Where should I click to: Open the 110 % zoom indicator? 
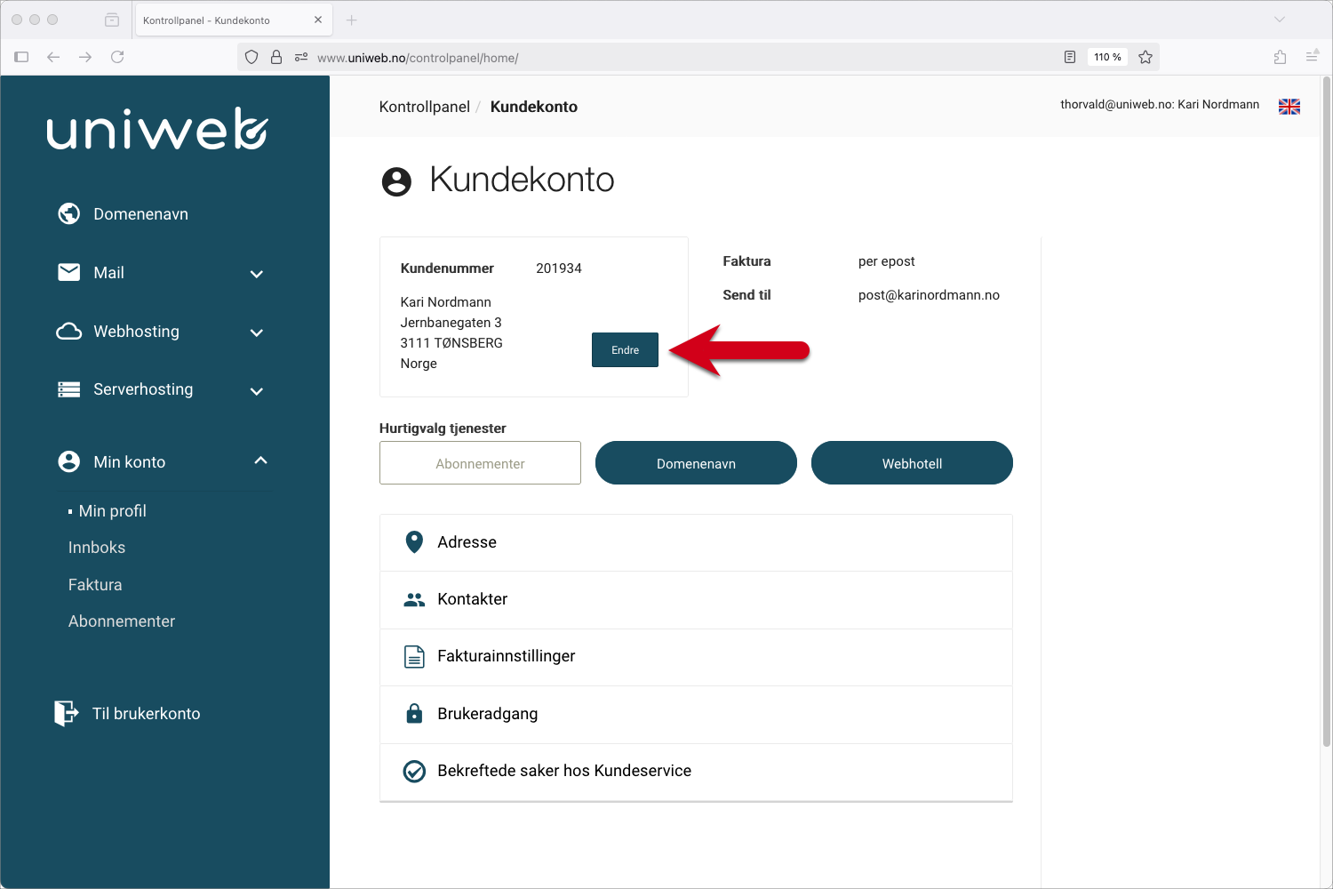(x=1107, y=57)
